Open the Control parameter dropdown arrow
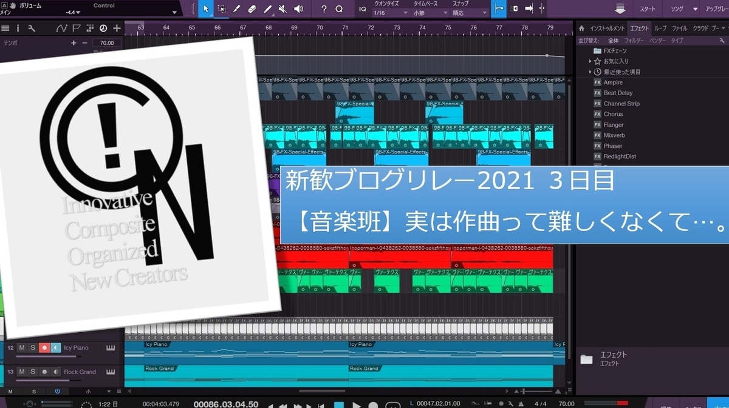The width and height of the screenshot is (729, 408). (175, 12)
